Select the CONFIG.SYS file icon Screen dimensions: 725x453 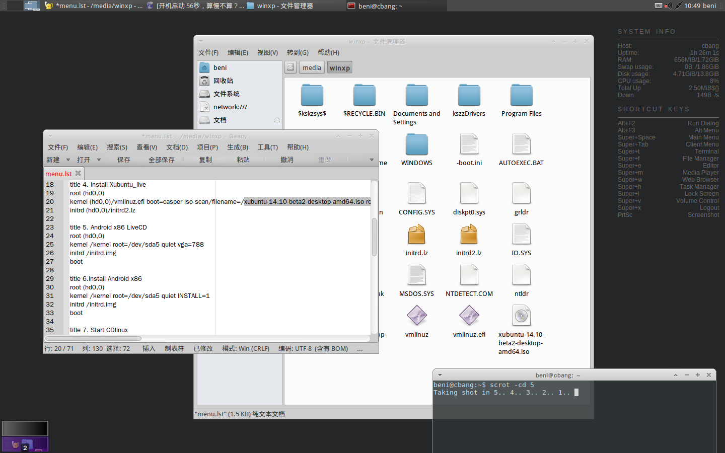tap(417, 194)
